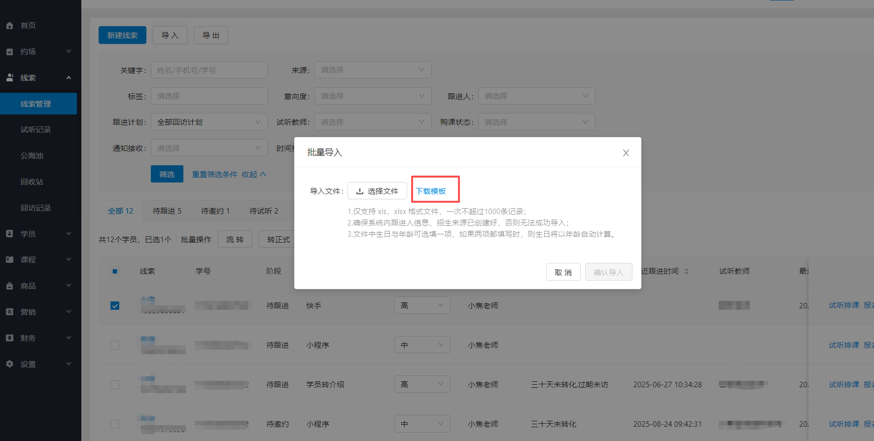Open 回收站 in sidebar
The image size is (874, 441).
pyautogui.click(x=32, y=182)
